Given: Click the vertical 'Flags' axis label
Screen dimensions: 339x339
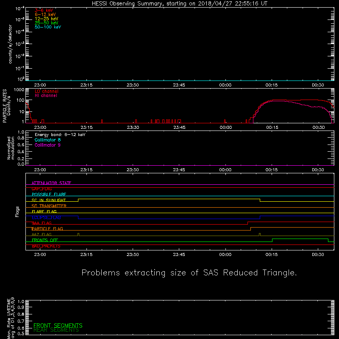Looking at the screenshot, I should click(x=17, y=211).
